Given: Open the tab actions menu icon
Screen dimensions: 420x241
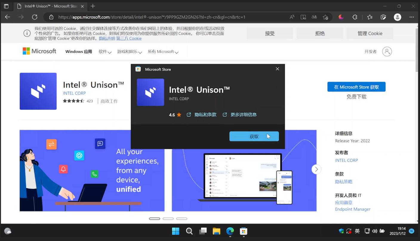Looking at the screenshot, I should 6,6.
